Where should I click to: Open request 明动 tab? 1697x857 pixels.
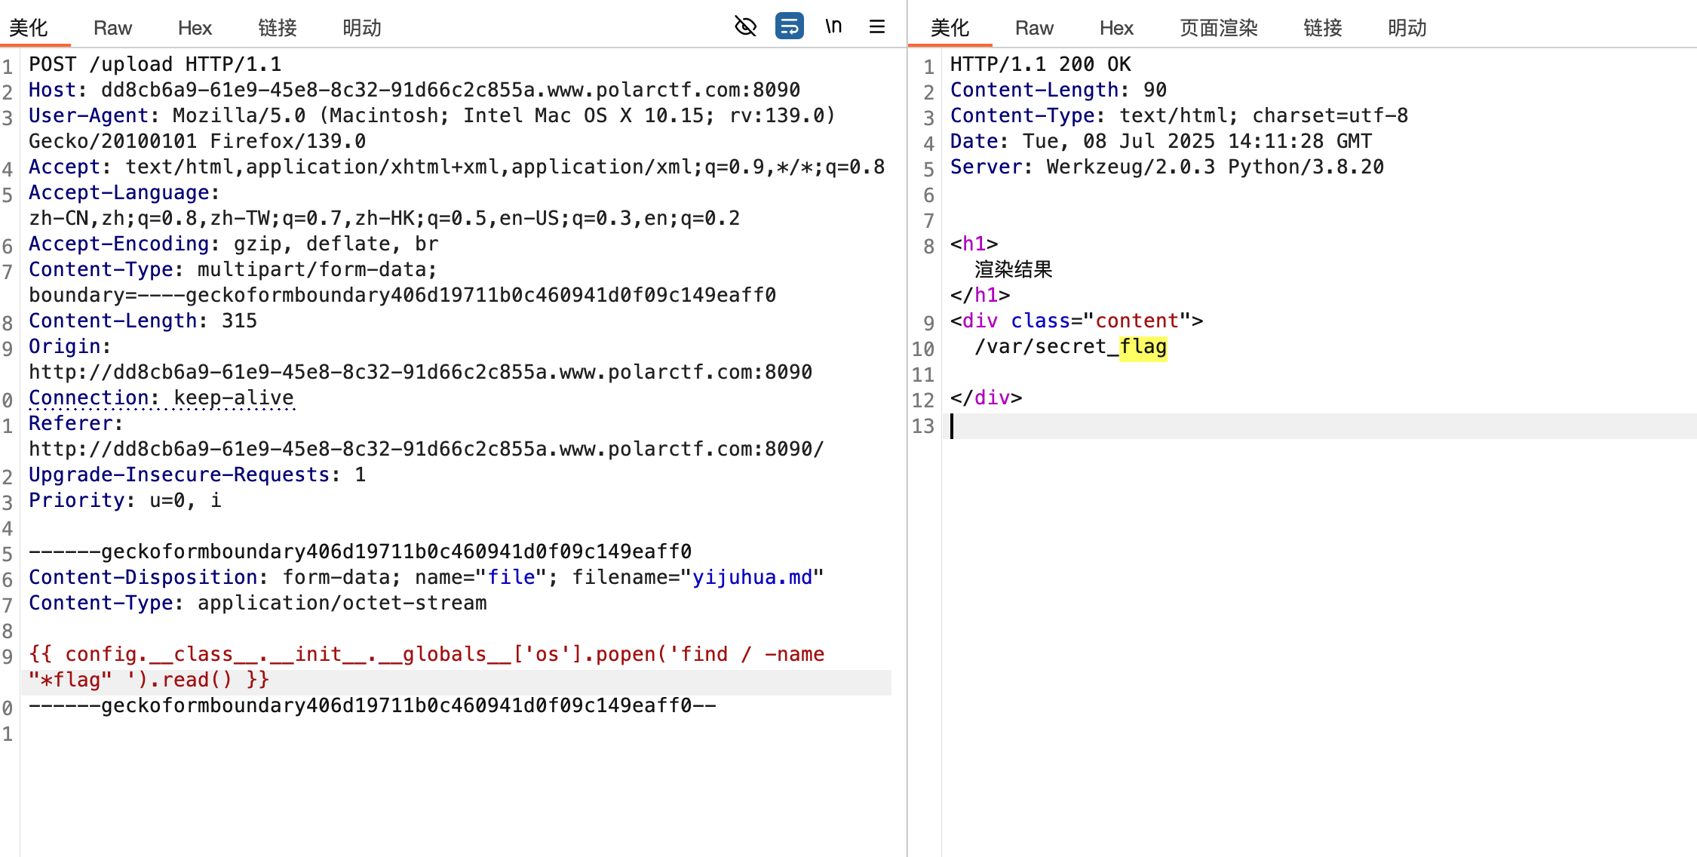click(x=361, y=28)
